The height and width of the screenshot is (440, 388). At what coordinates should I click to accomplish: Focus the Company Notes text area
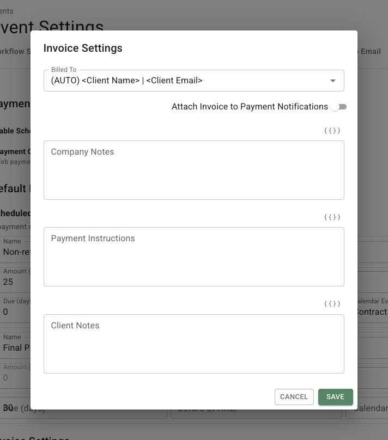(x=193, y=170)
